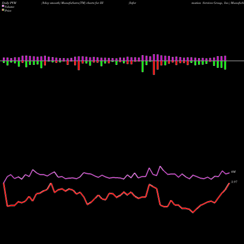Click the Volume legend color swatch

[3, 6]
